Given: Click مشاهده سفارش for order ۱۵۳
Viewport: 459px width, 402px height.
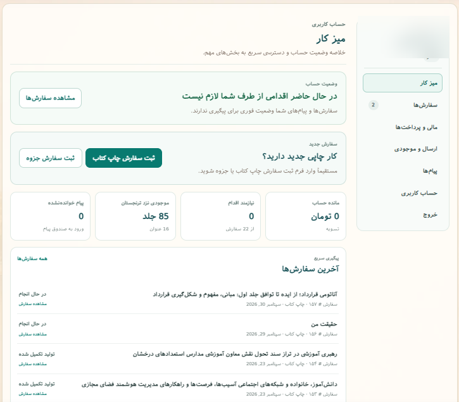Looking at the screenshot, I should click(33, 394).
